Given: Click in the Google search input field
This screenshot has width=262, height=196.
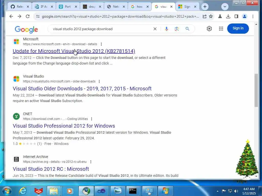Looking at the screenshot, I should point(102,29).
